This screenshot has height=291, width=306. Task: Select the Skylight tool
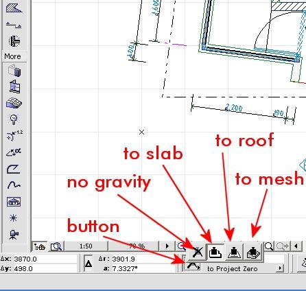point(14,103)
